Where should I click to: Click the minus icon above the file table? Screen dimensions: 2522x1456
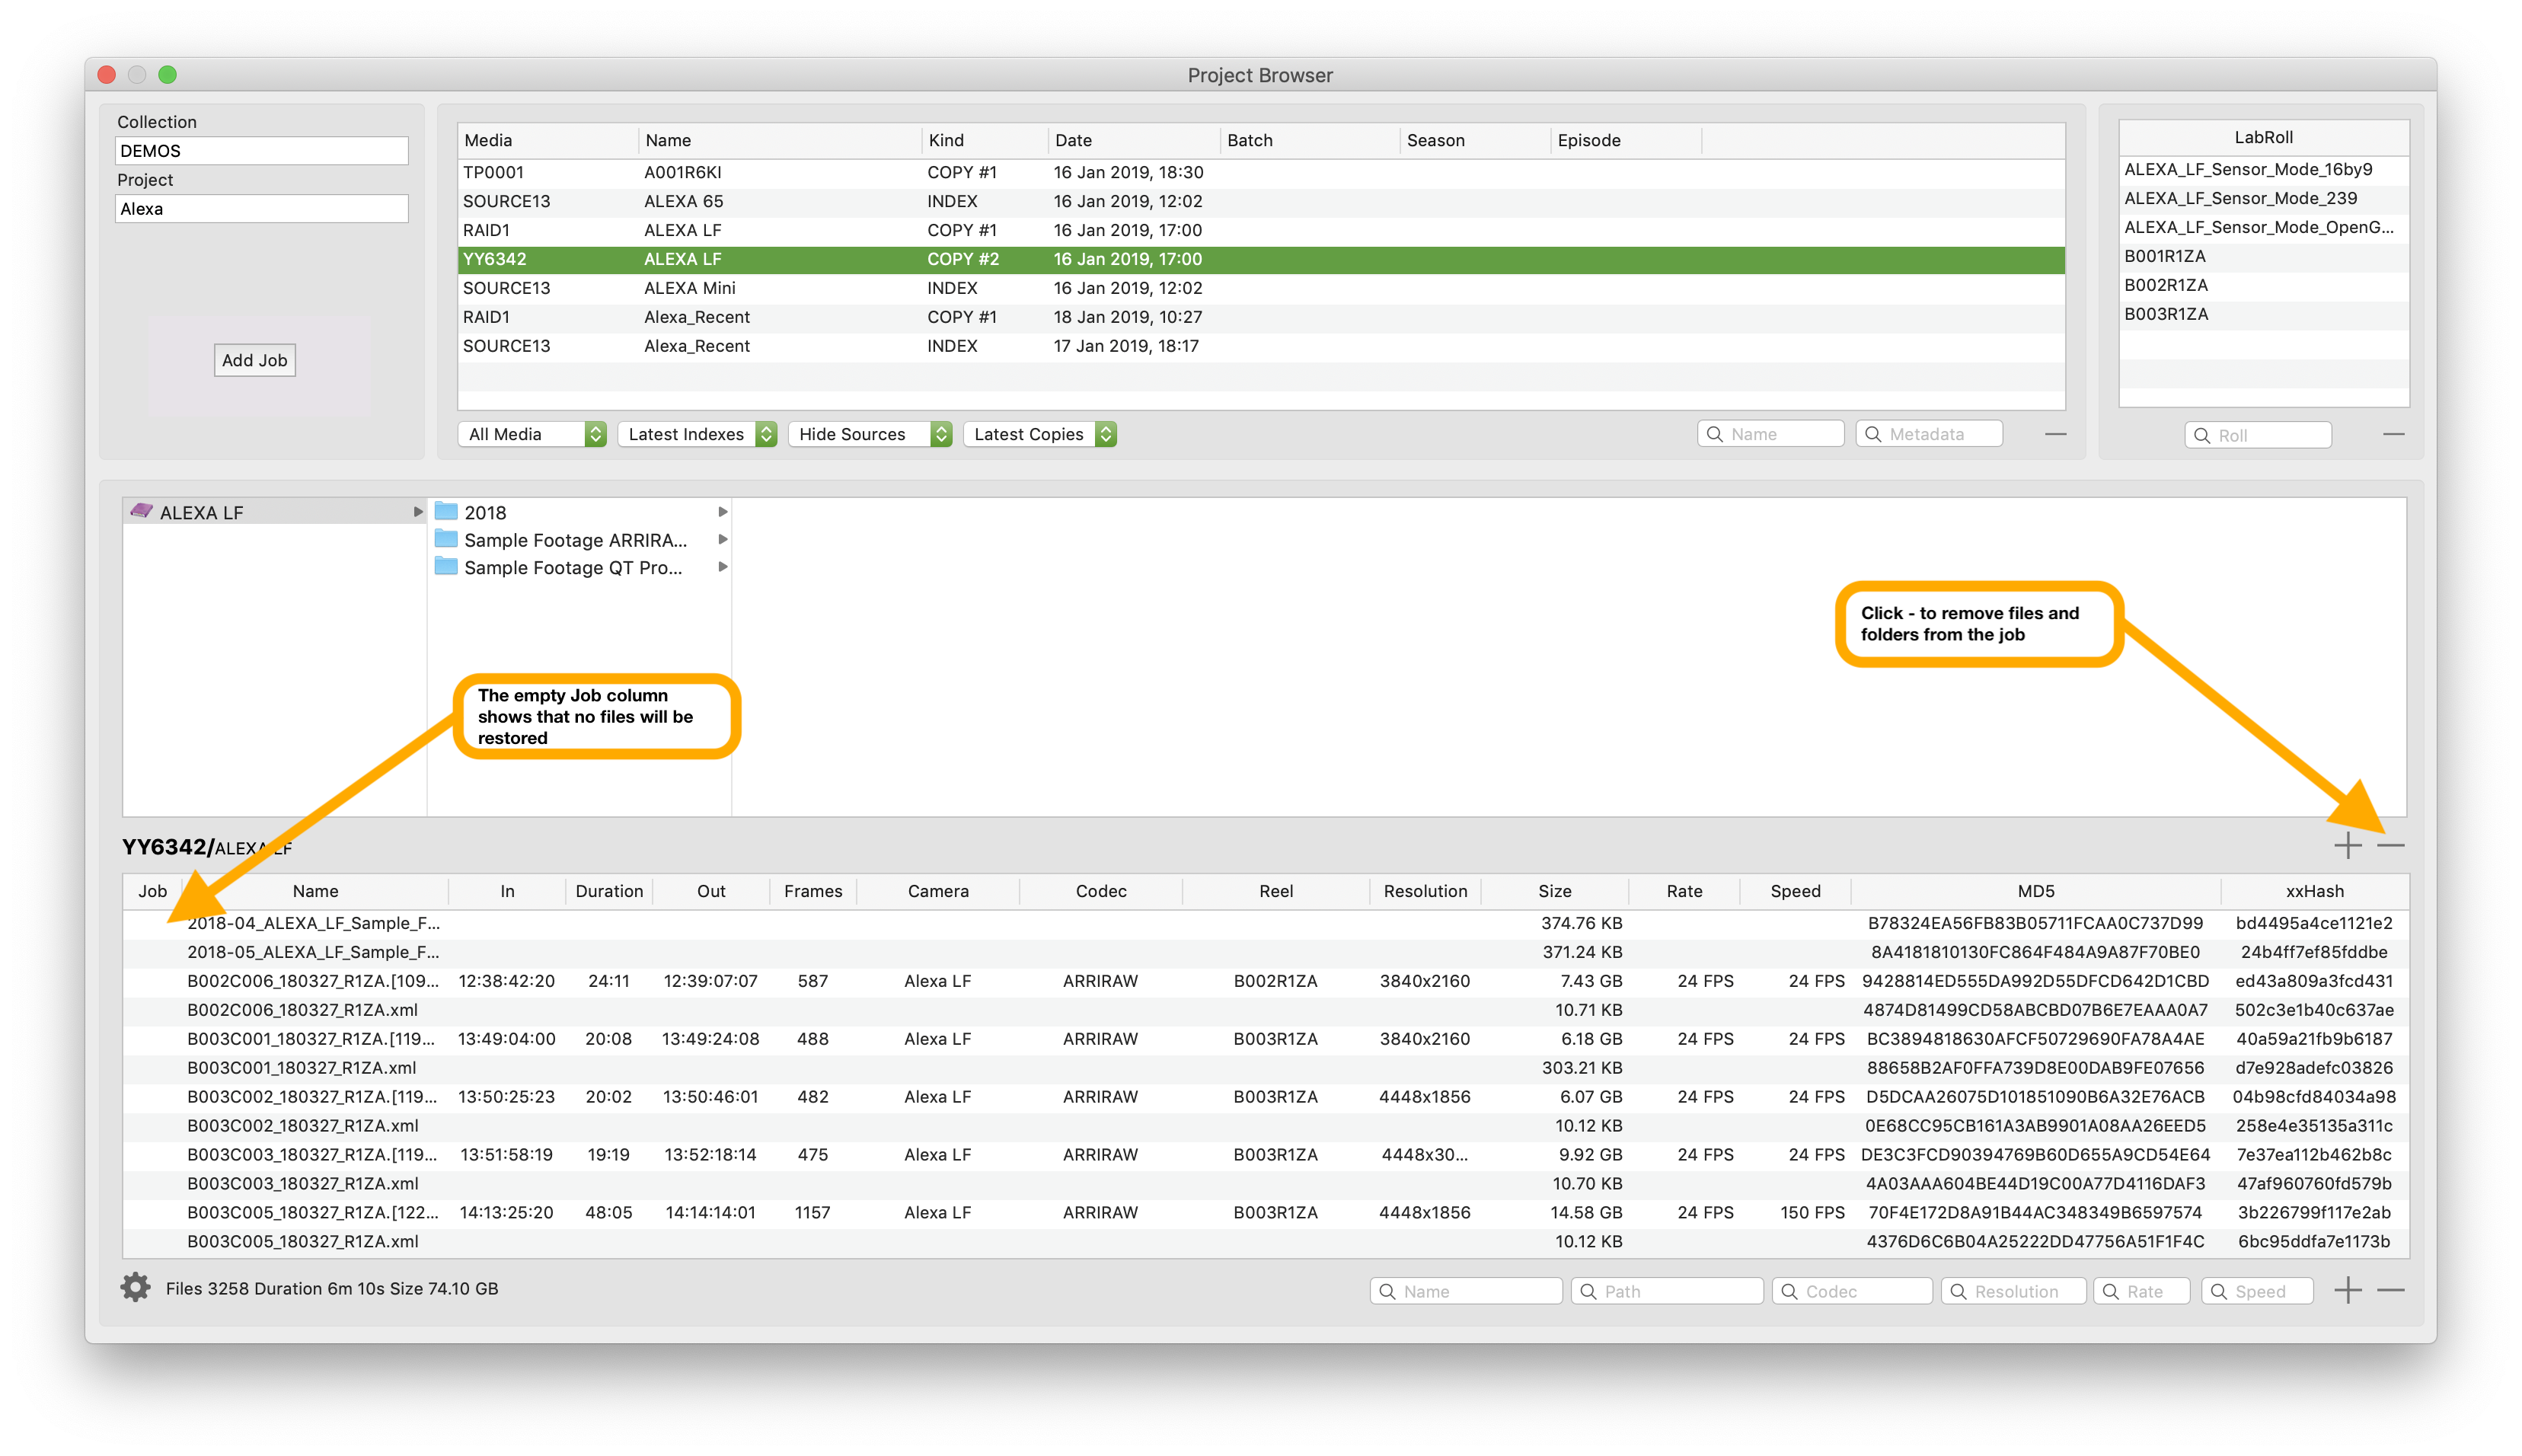pyautogui.click(x=2391, y=846)
